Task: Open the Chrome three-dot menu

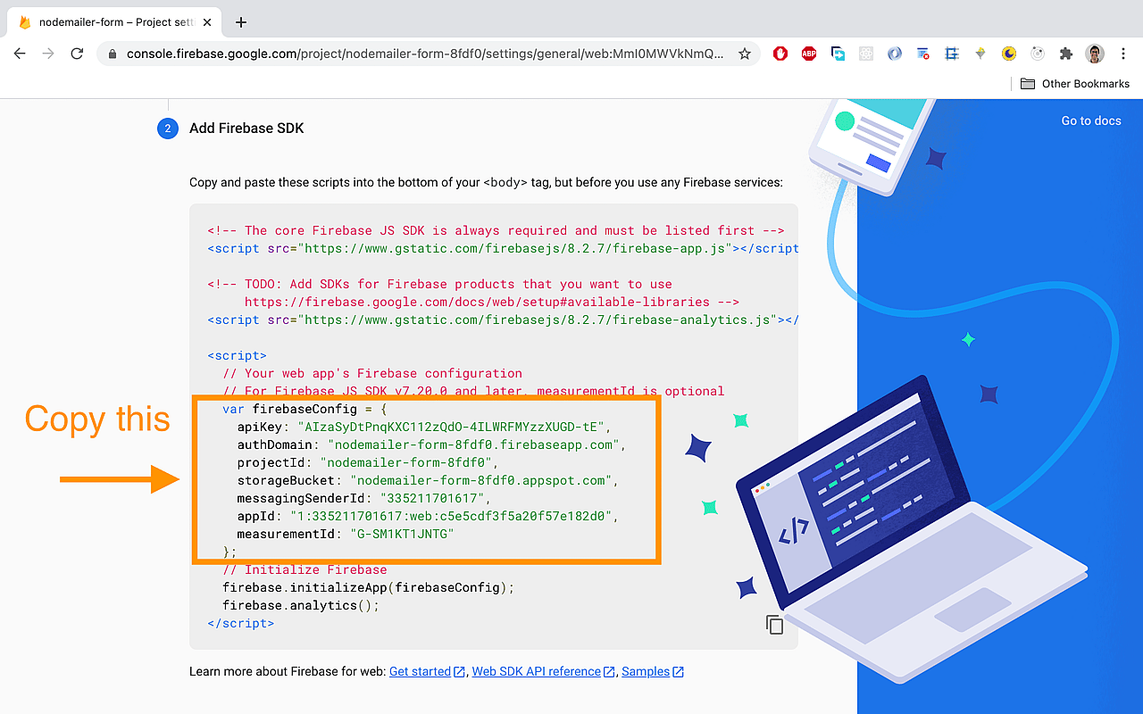Action: [1123, 54]
